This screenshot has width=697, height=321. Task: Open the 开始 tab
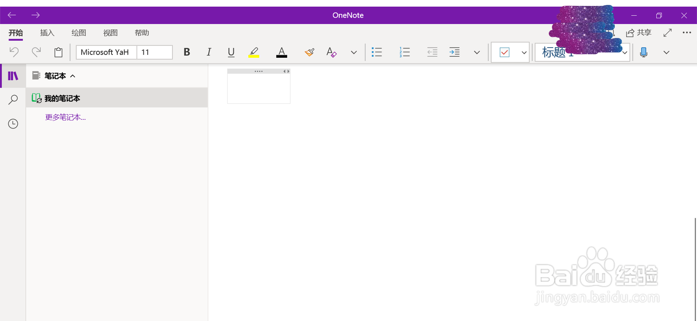pyautogui.click(x=16, y=33)
